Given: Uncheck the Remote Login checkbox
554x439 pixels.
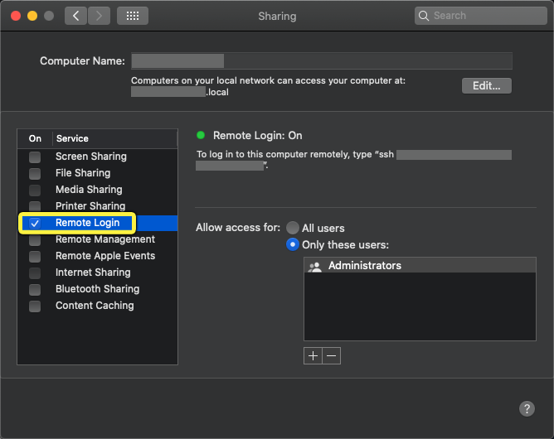Looking at the screenshot, I should [35, 223].
